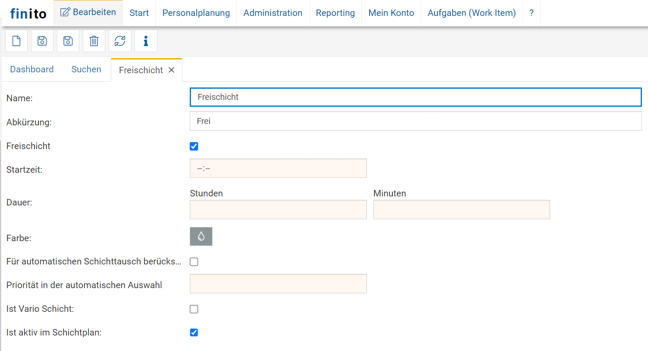Open the Bearbeiten edit menu
This screenshot has width=648, height=351.
pos(88,12)
